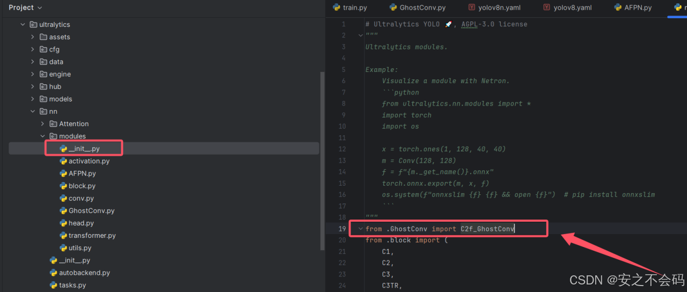The image size is (687, 292).
Task: Open activation.py in project tree
Action: click(x=89, y=161)
